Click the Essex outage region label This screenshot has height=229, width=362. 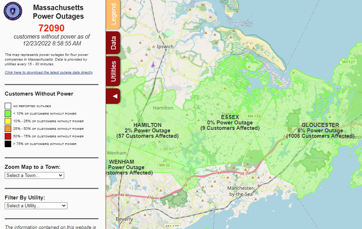[230, 123]
